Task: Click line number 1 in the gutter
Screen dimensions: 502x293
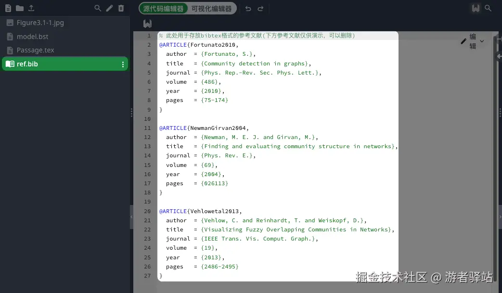Action: [149, 36]
